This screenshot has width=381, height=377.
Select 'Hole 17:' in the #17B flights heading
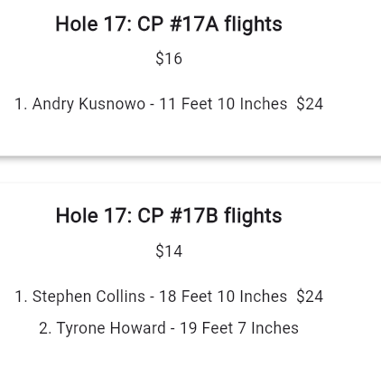coord(94,216)
